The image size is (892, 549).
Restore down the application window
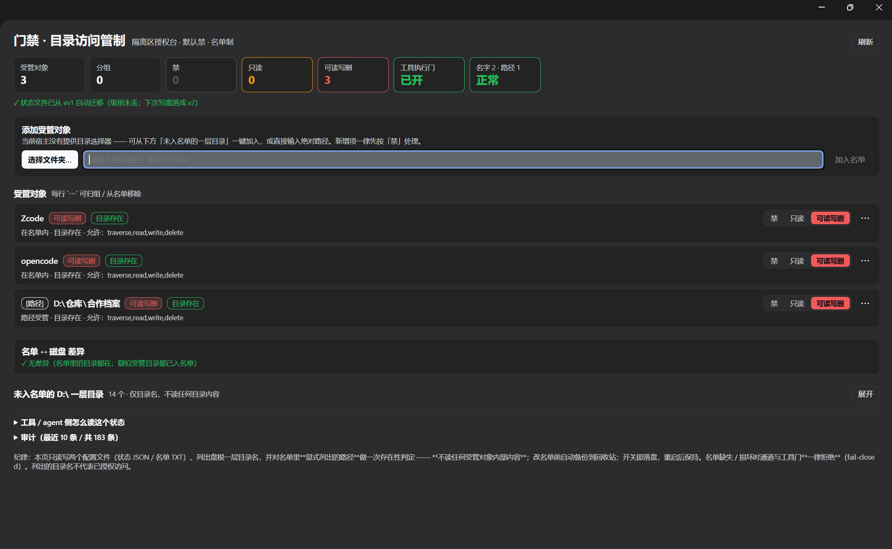click(x=850, y=8)
